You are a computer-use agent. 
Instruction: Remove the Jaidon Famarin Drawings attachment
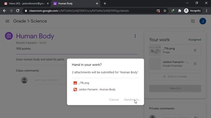pos(195,64)
